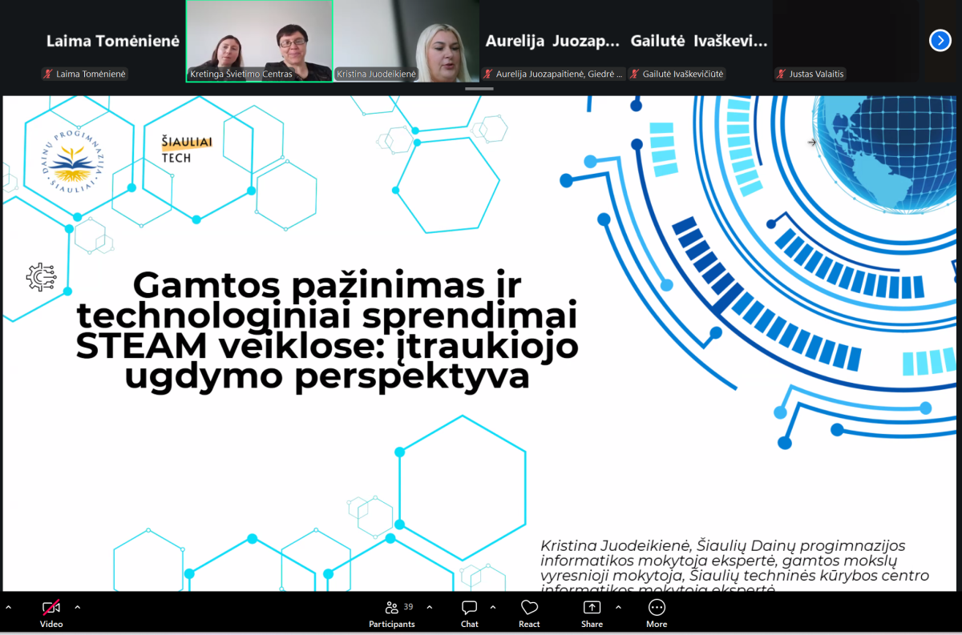Click the gallery strip collapse handle
The width and height of the screenshot is (962, 635).
tap(479, 88)
